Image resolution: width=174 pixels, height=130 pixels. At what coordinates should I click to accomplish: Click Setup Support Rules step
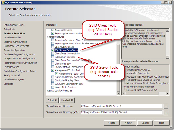(14, 25)
